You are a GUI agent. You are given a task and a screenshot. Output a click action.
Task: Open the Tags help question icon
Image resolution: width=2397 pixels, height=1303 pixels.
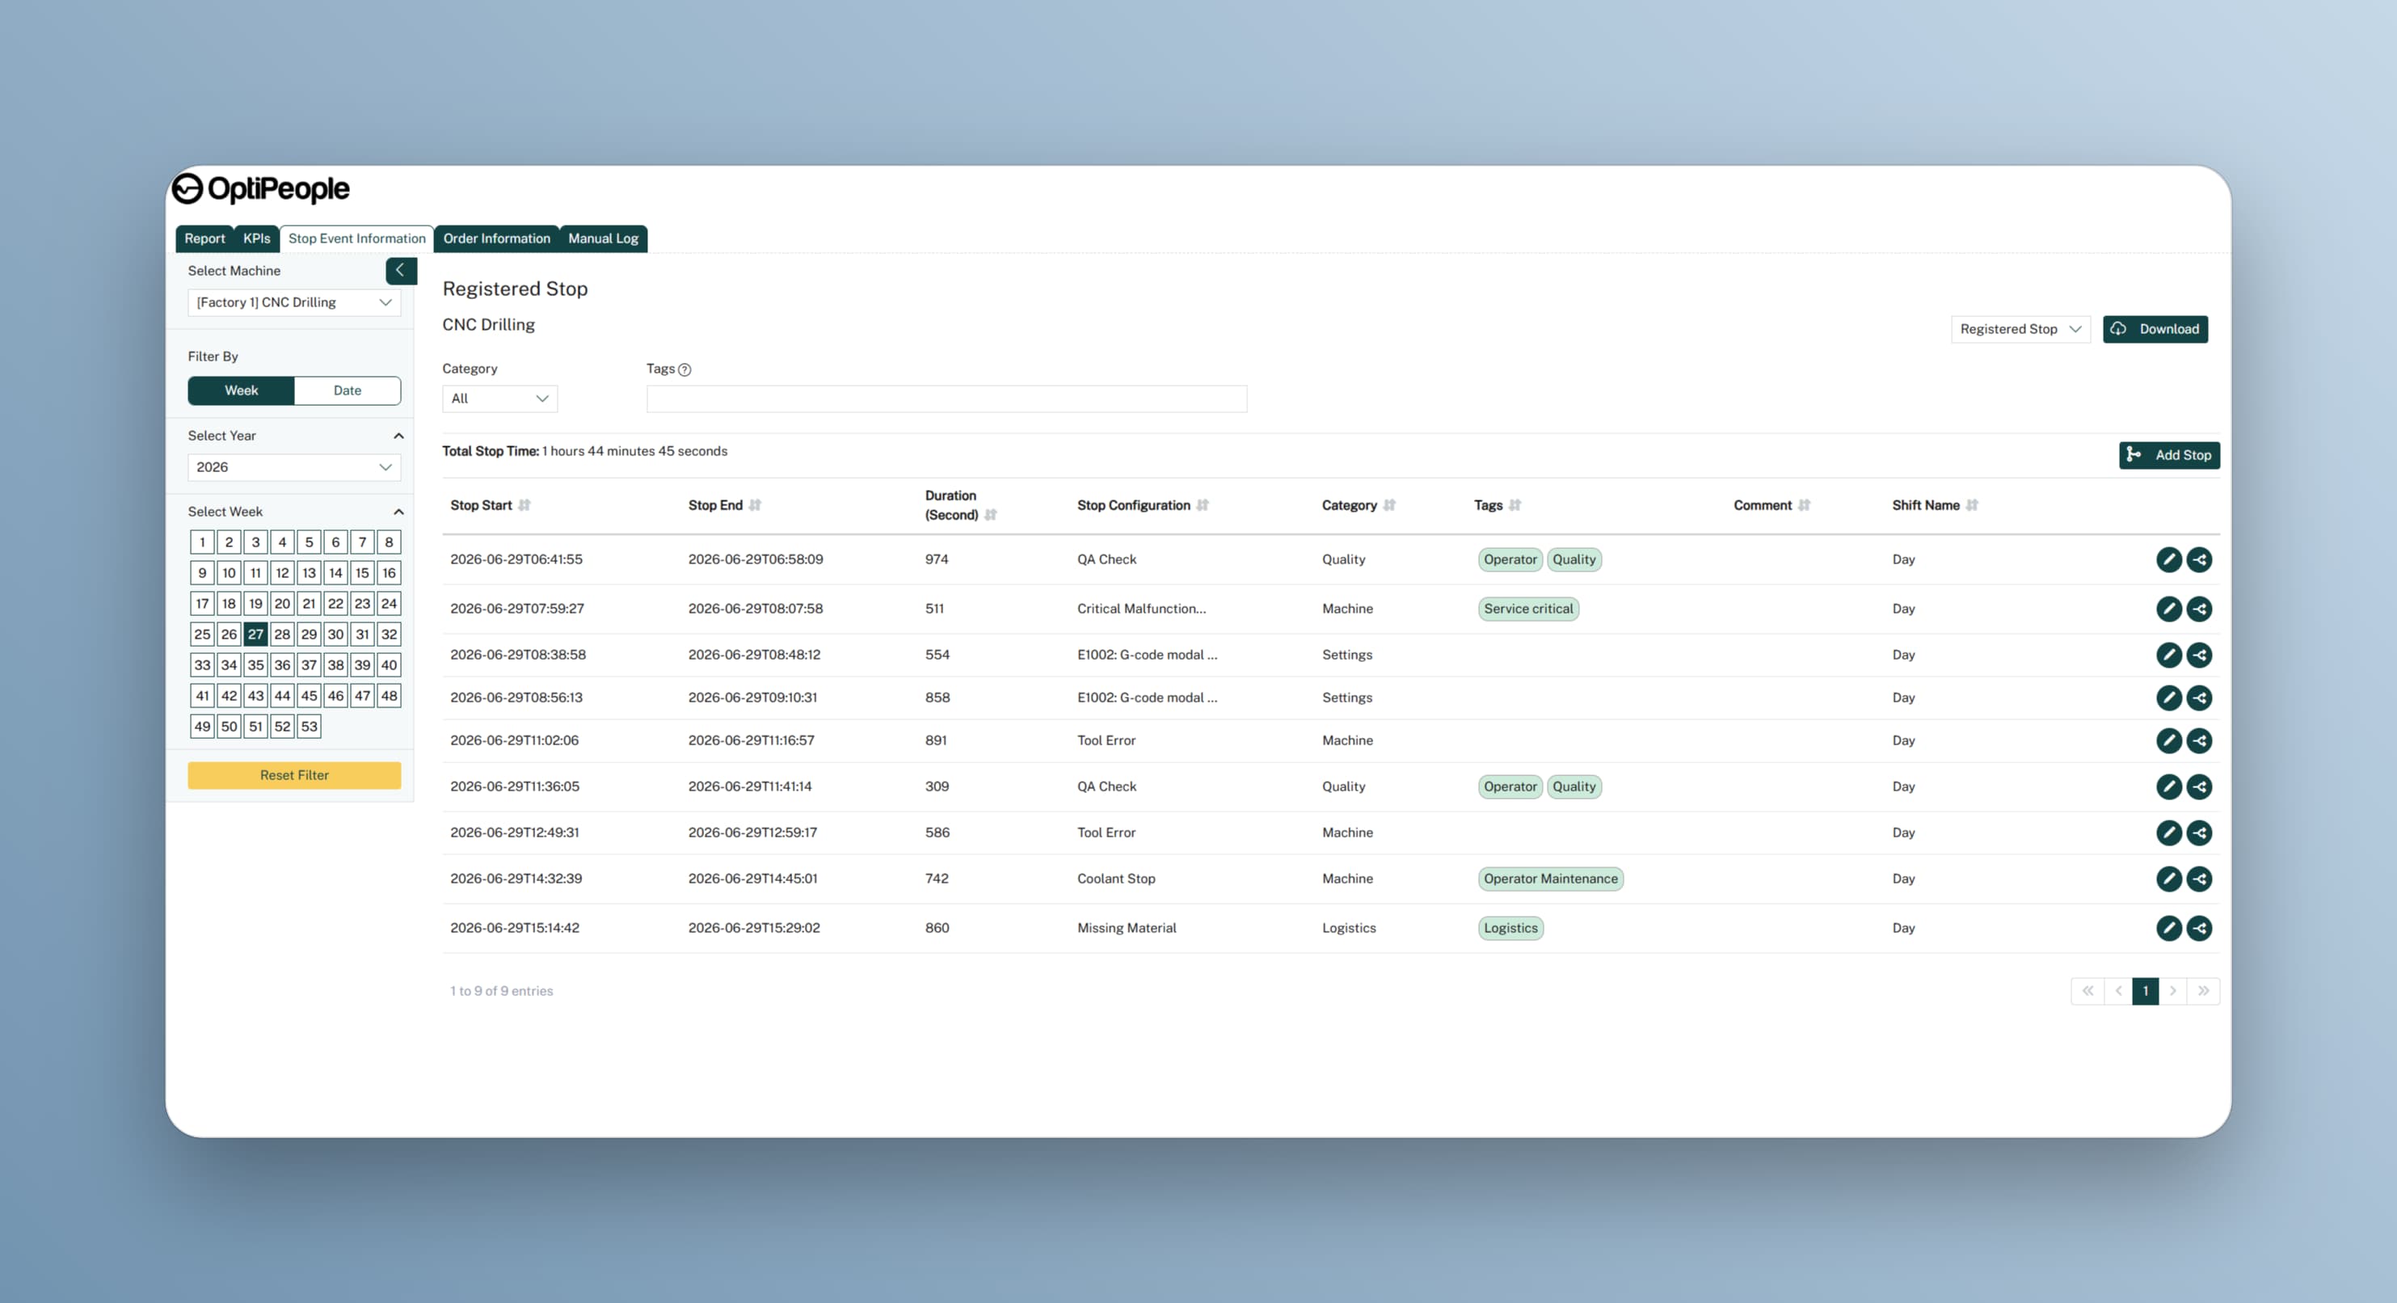pos(685,369)
